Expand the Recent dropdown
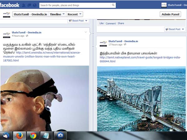 74,14
